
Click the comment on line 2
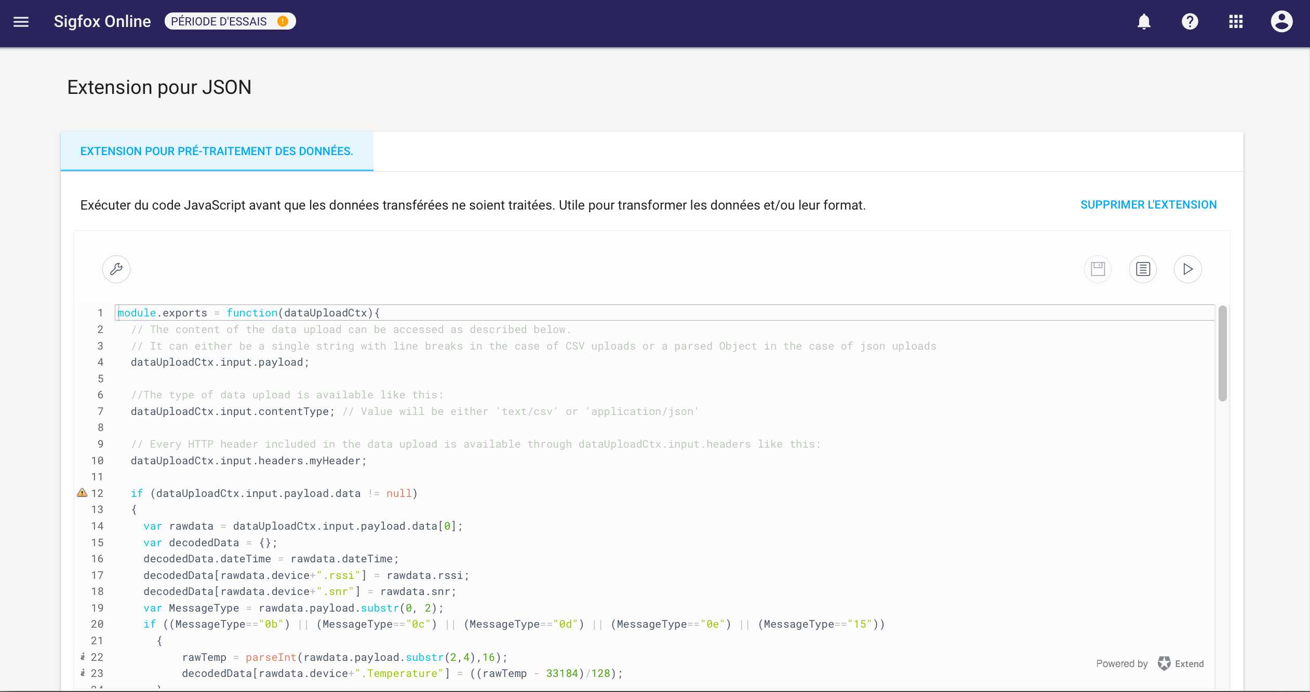[351, 329]
